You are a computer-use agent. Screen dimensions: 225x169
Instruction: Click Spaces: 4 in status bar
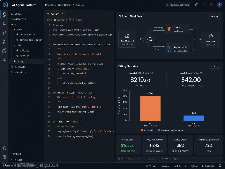pos(166,166)
